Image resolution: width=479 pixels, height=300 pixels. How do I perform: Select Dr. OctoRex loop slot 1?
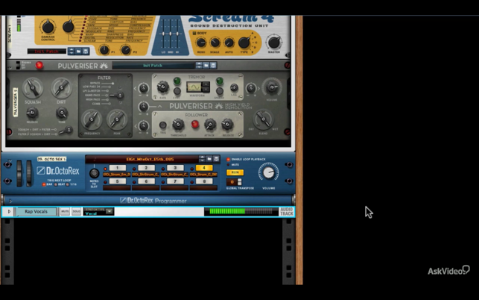[x=117, y=168]
